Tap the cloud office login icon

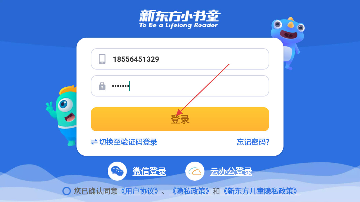click(195, 171)
